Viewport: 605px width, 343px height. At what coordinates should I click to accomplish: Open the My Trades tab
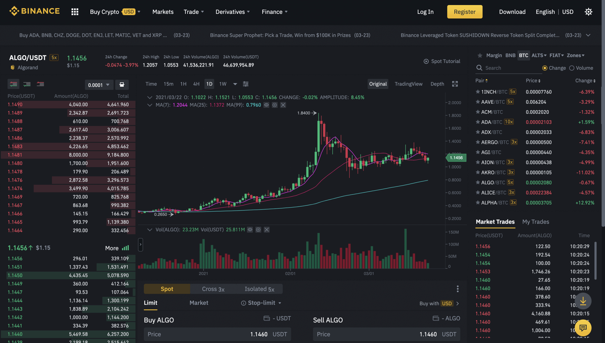536,222
